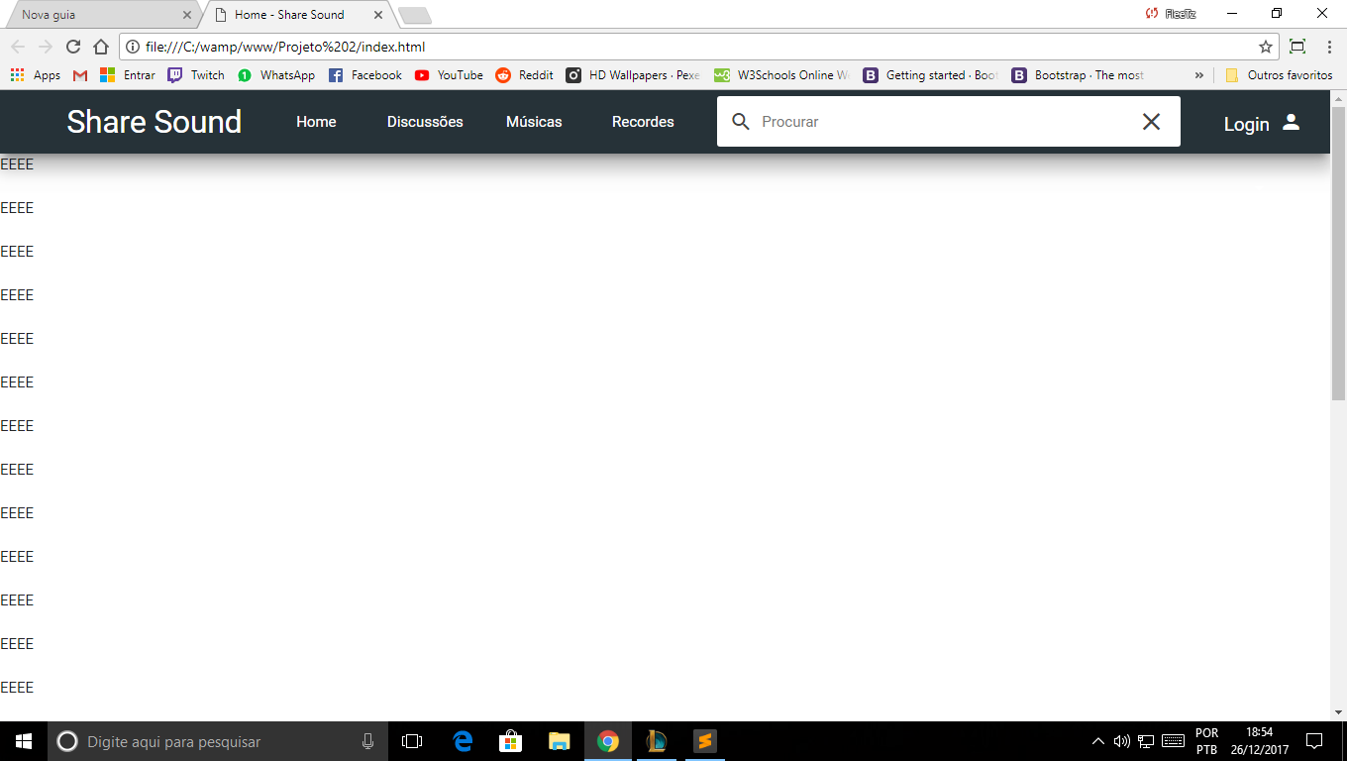Open the Reddit bookmark
The image size is (1347, 761).
pos(524,75)
